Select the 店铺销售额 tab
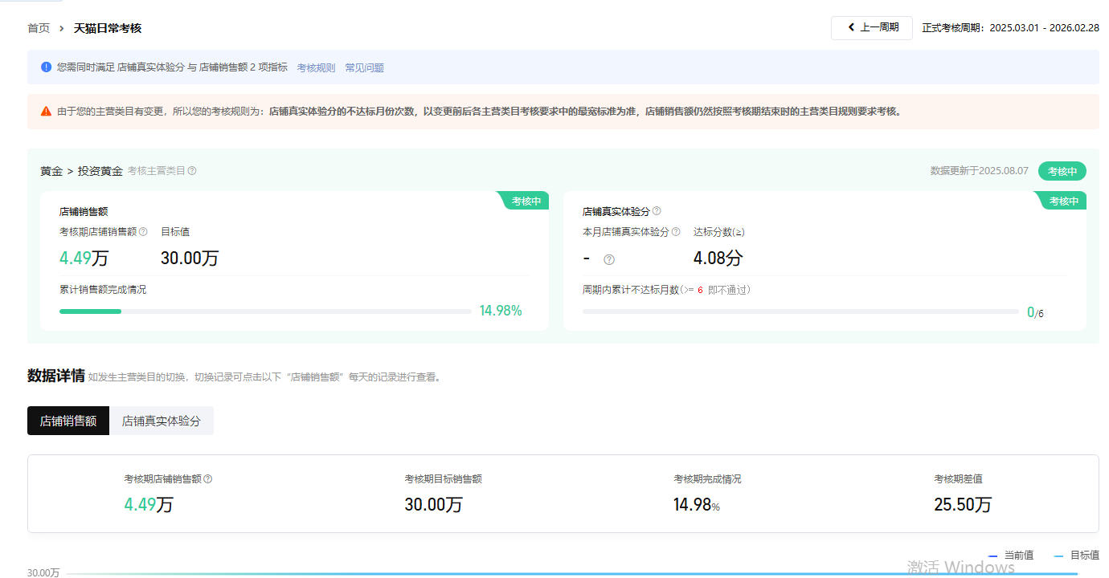The image size is (1109, 578). point(68,421)
